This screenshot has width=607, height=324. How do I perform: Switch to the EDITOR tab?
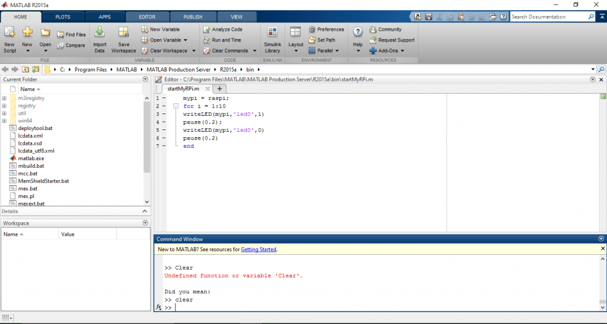click(x=147, y=17)
